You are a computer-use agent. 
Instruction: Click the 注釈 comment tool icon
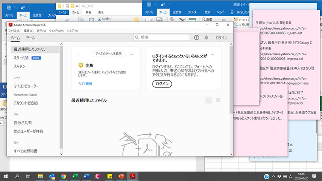[81, 65]
